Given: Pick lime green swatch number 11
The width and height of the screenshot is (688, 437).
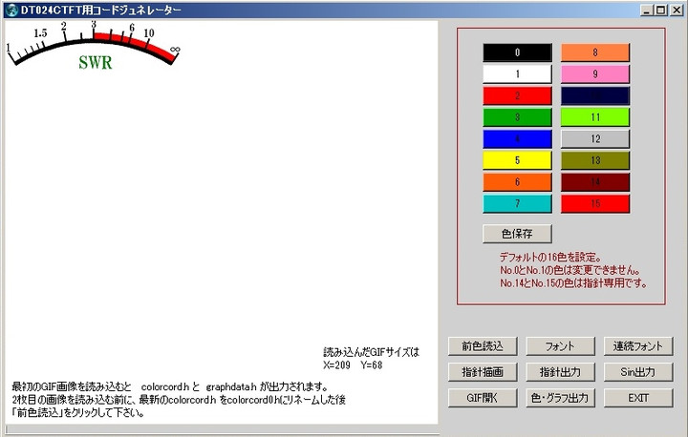Looking at the screenshot, I should click(x=595, y=117).
